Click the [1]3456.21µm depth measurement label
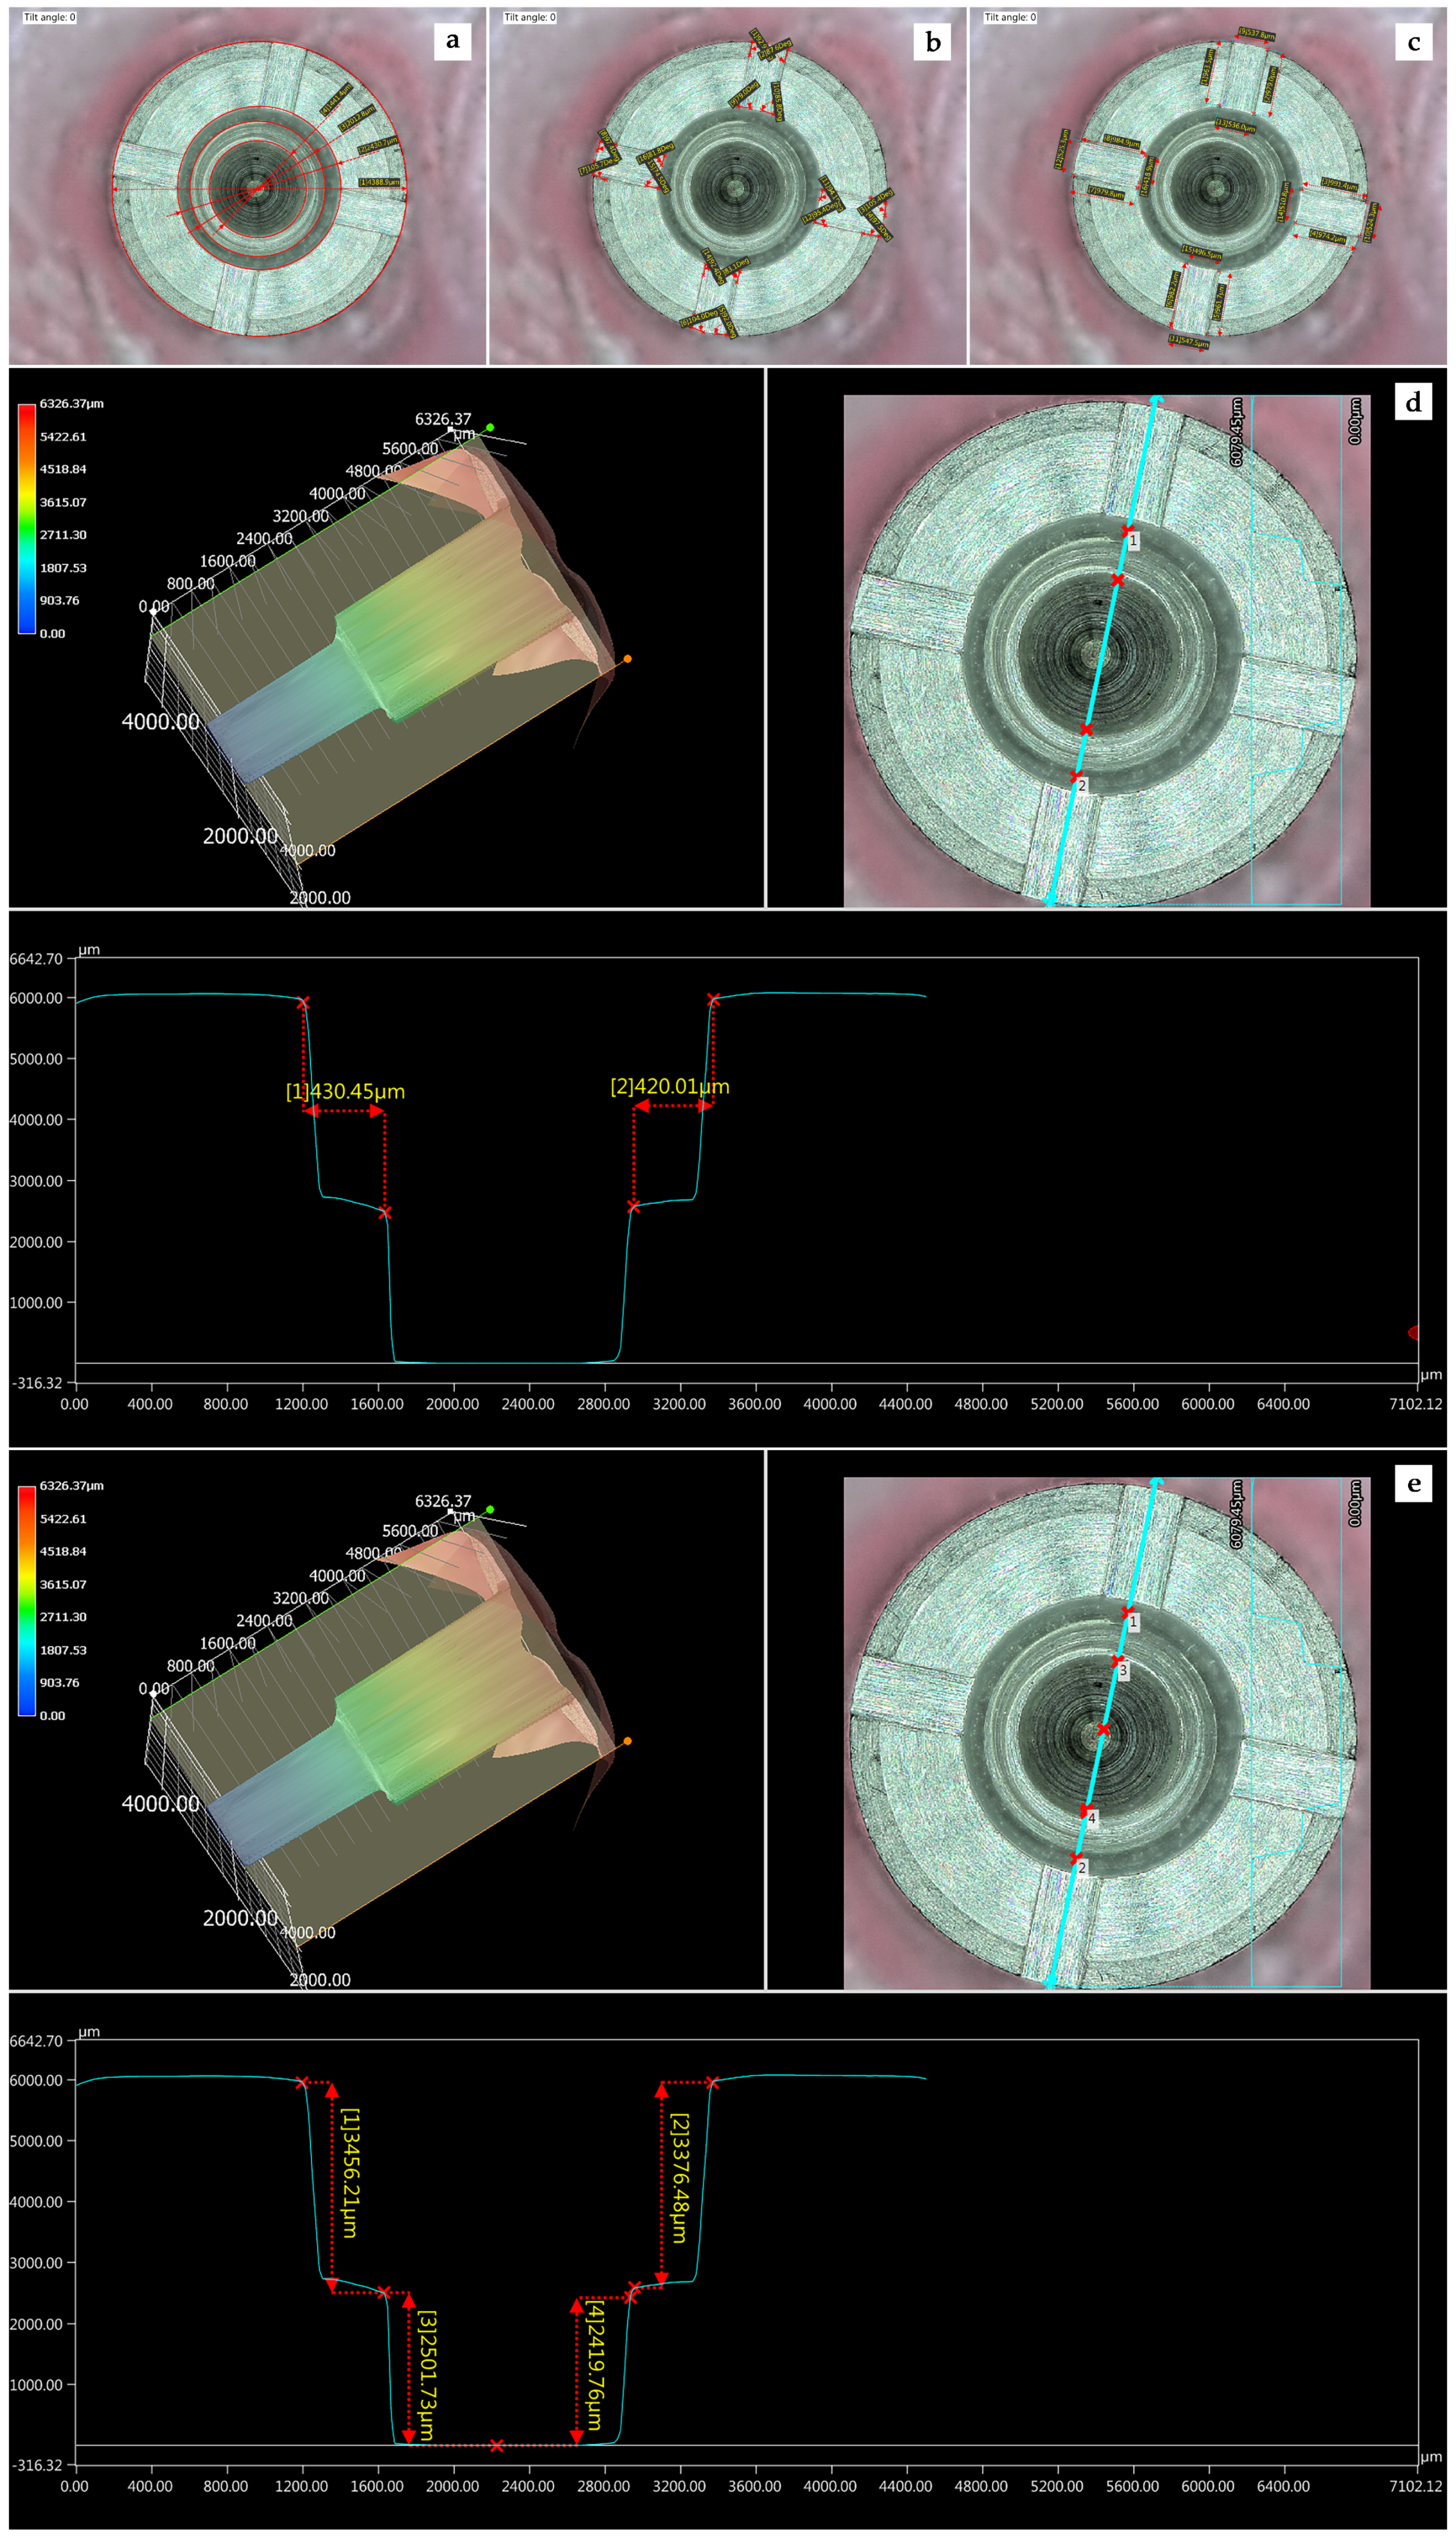The width and height of the screenshot is (1456, 2538). point(350,2172)
